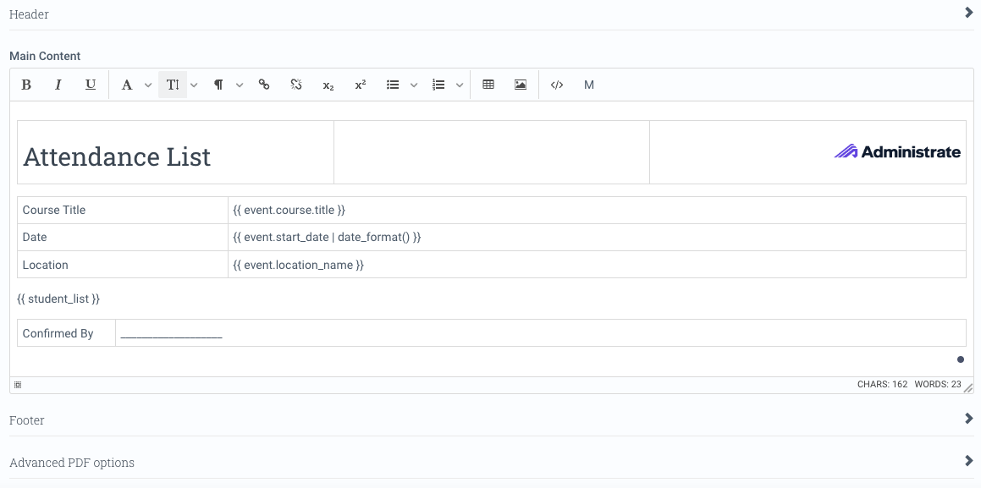
Task: Expand the Advanced PDF options section
Action: tap(969, 461)
